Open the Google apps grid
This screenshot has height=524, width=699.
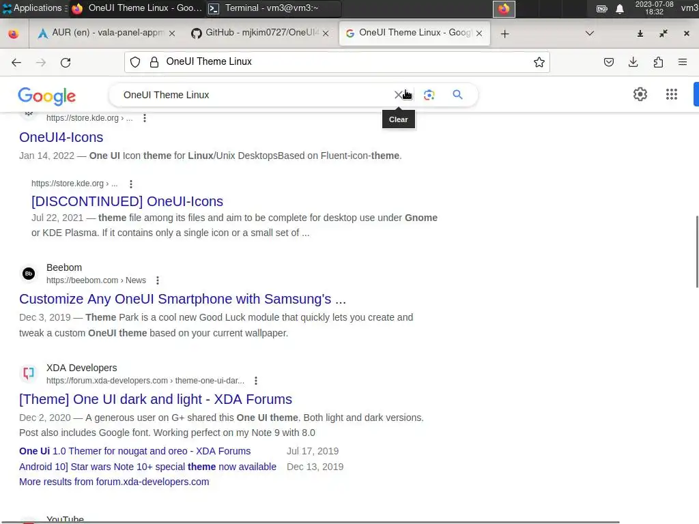tap(672, 94)
